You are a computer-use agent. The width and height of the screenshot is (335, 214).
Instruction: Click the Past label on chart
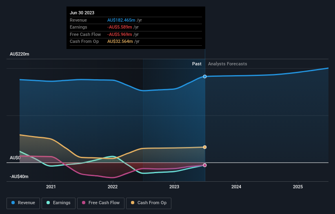pyautogui.click(x=197, y=64)
